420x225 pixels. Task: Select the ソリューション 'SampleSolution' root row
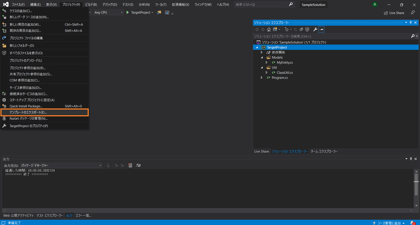coord(336,42)
